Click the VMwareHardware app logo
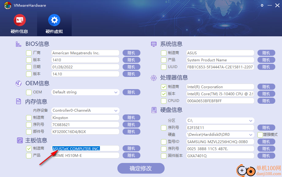Screen dimensions: 282x177 click(x=8, y=5)
